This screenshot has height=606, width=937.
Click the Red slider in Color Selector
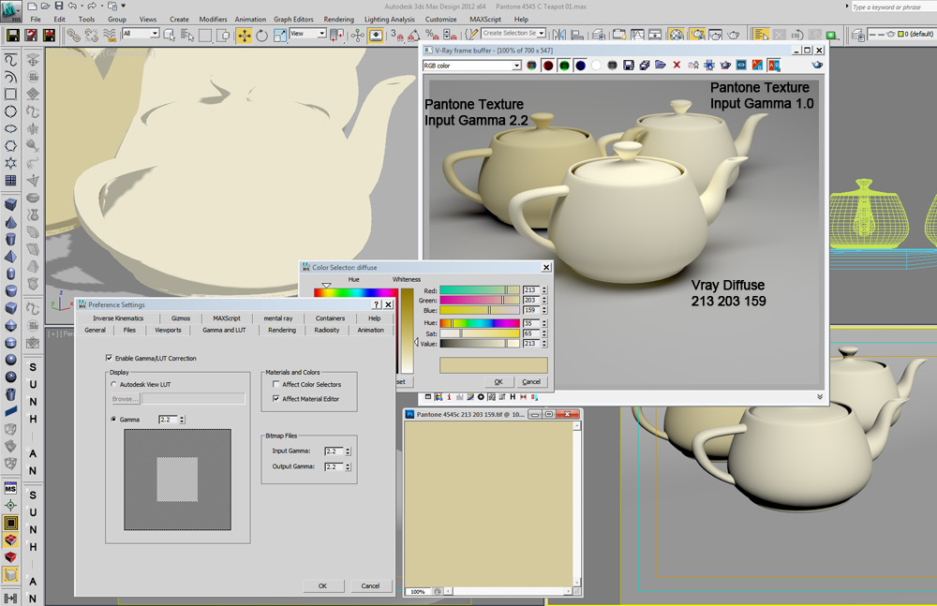coord(480,289)
